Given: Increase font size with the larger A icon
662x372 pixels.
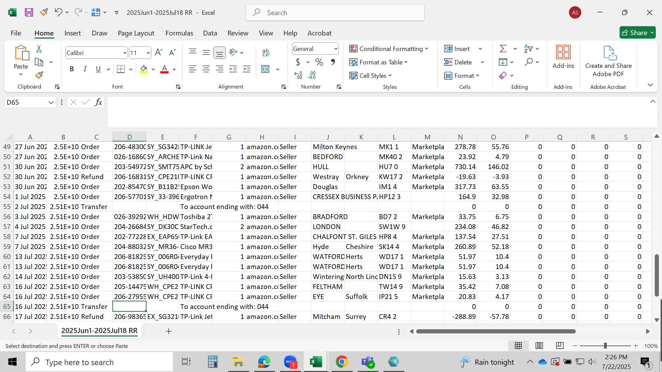Looking at the screenshot, I should click(159, 52).
